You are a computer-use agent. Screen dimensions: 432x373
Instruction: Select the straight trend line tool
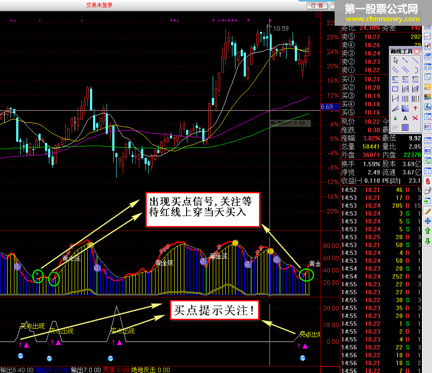click(x=415, y=60)
